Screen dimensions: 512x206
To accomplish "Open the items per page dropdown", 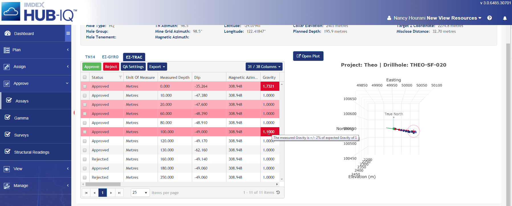I will tap(140, 193).
